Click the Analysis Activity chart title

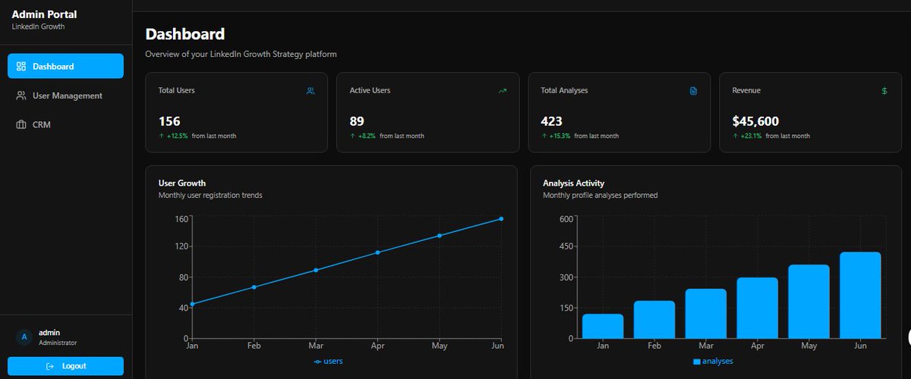tap(573, 183)
